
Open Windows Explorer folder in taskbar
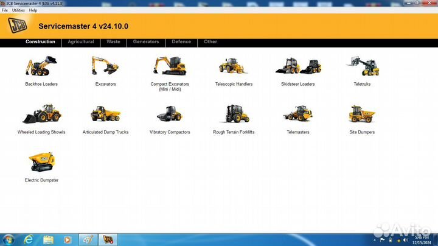(48, 240)
